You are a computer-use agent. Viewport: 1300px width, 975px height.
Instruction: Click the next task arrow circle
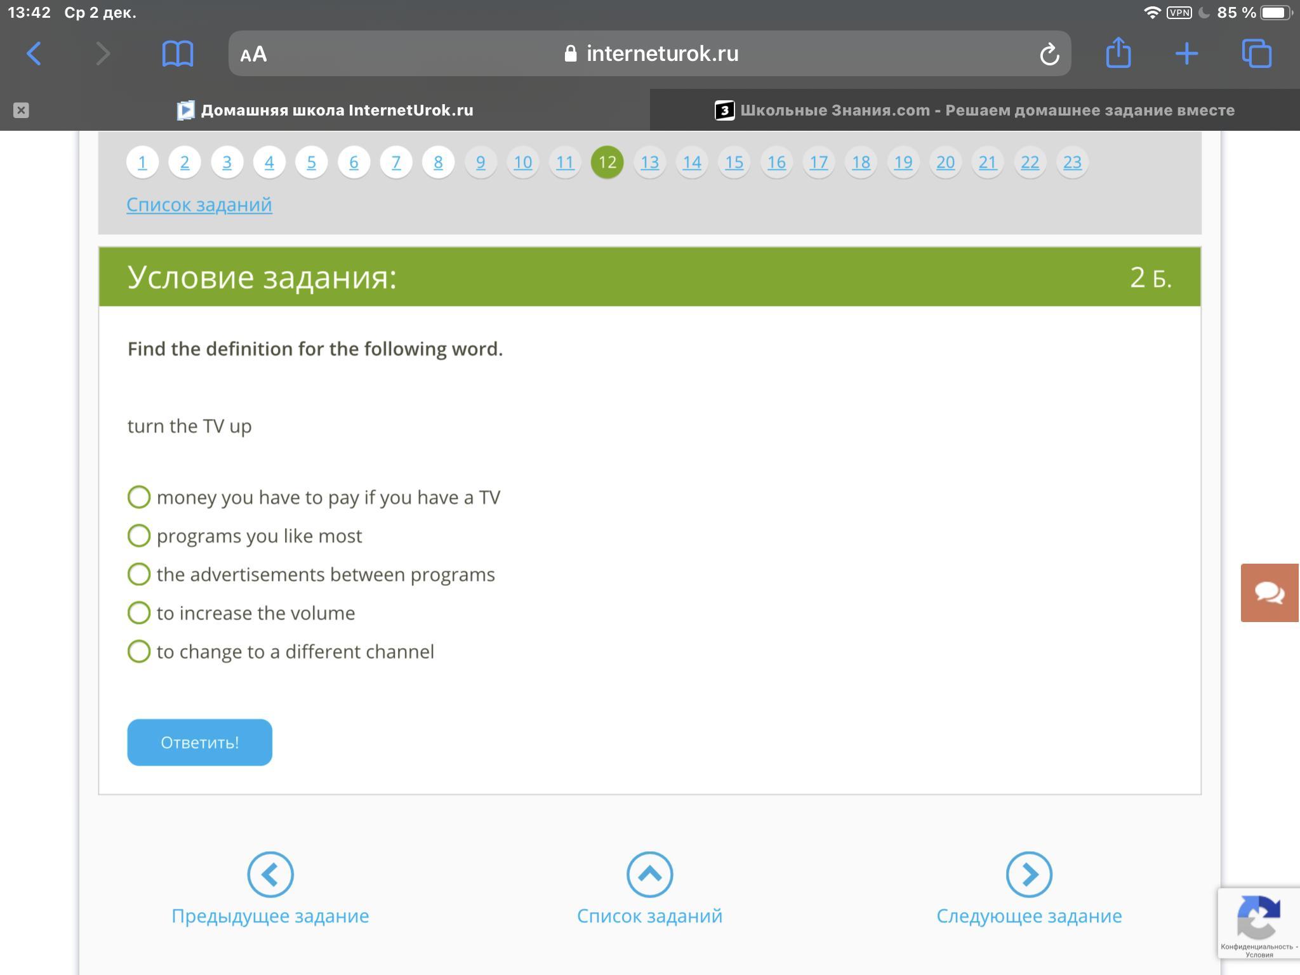[x=1029, y=874]
